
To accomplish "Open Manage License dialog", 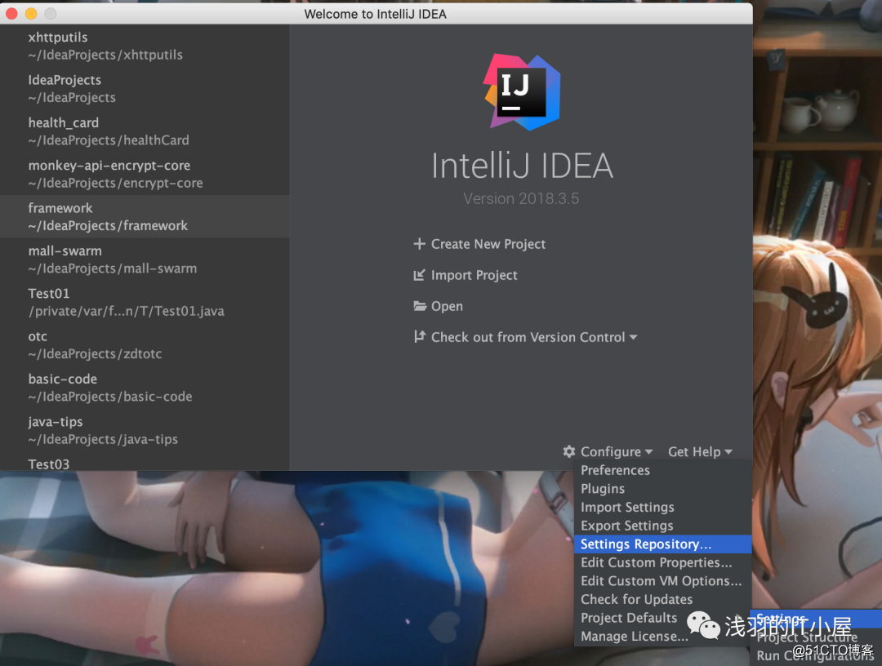I will coord(634,636).
